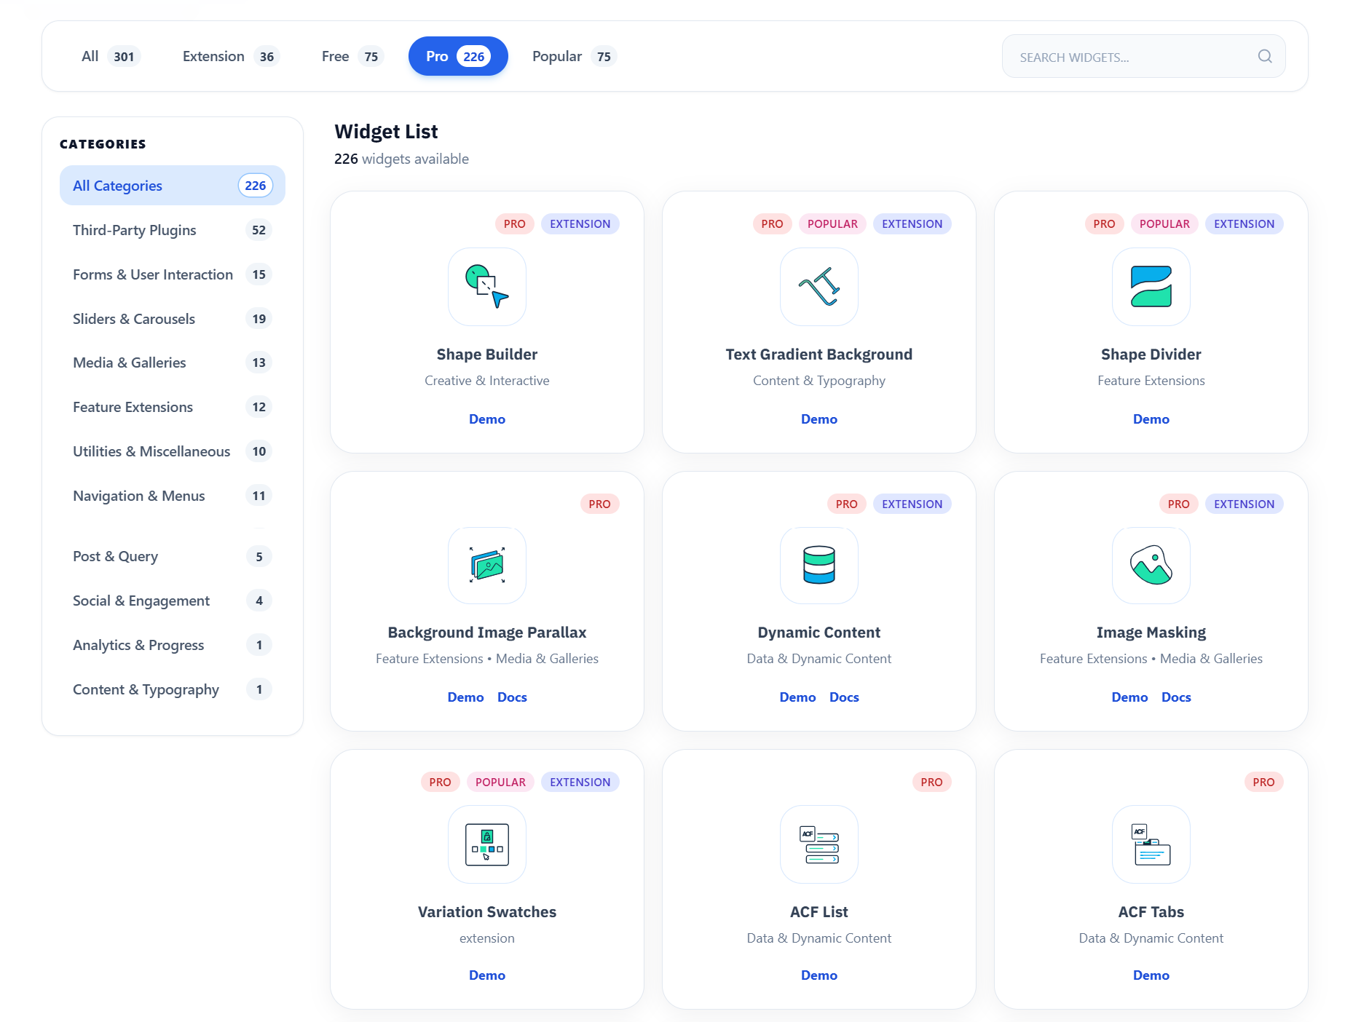The image size is (1345, 1022).
Task: Open the Shape Divider Demo link
Action: (1151, 419)
